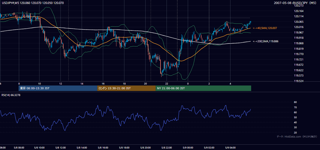Click the 5/8 16:00 time label
The width and height of the screenshot is (320, 150).
point(103,147)
